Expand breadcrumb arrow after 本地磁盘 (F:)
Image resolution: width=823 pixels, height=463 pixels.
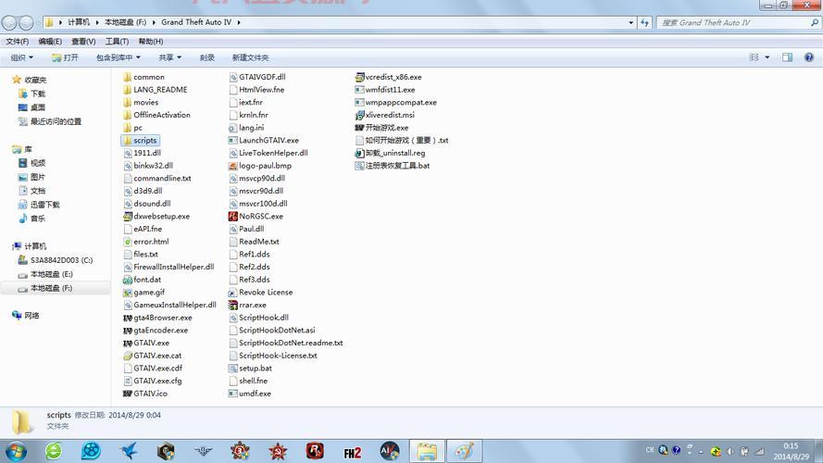click(x=154, y=22)
